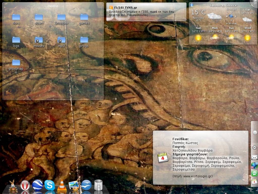Screen dimensions: 258x194
Task: Click the (5/10) TVXS.gr feed title
Action: [x=125, y=8]
